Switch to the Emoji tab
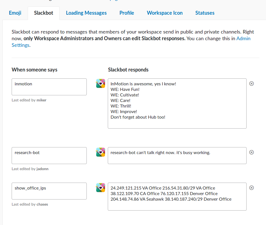 (x=15, y=13)
